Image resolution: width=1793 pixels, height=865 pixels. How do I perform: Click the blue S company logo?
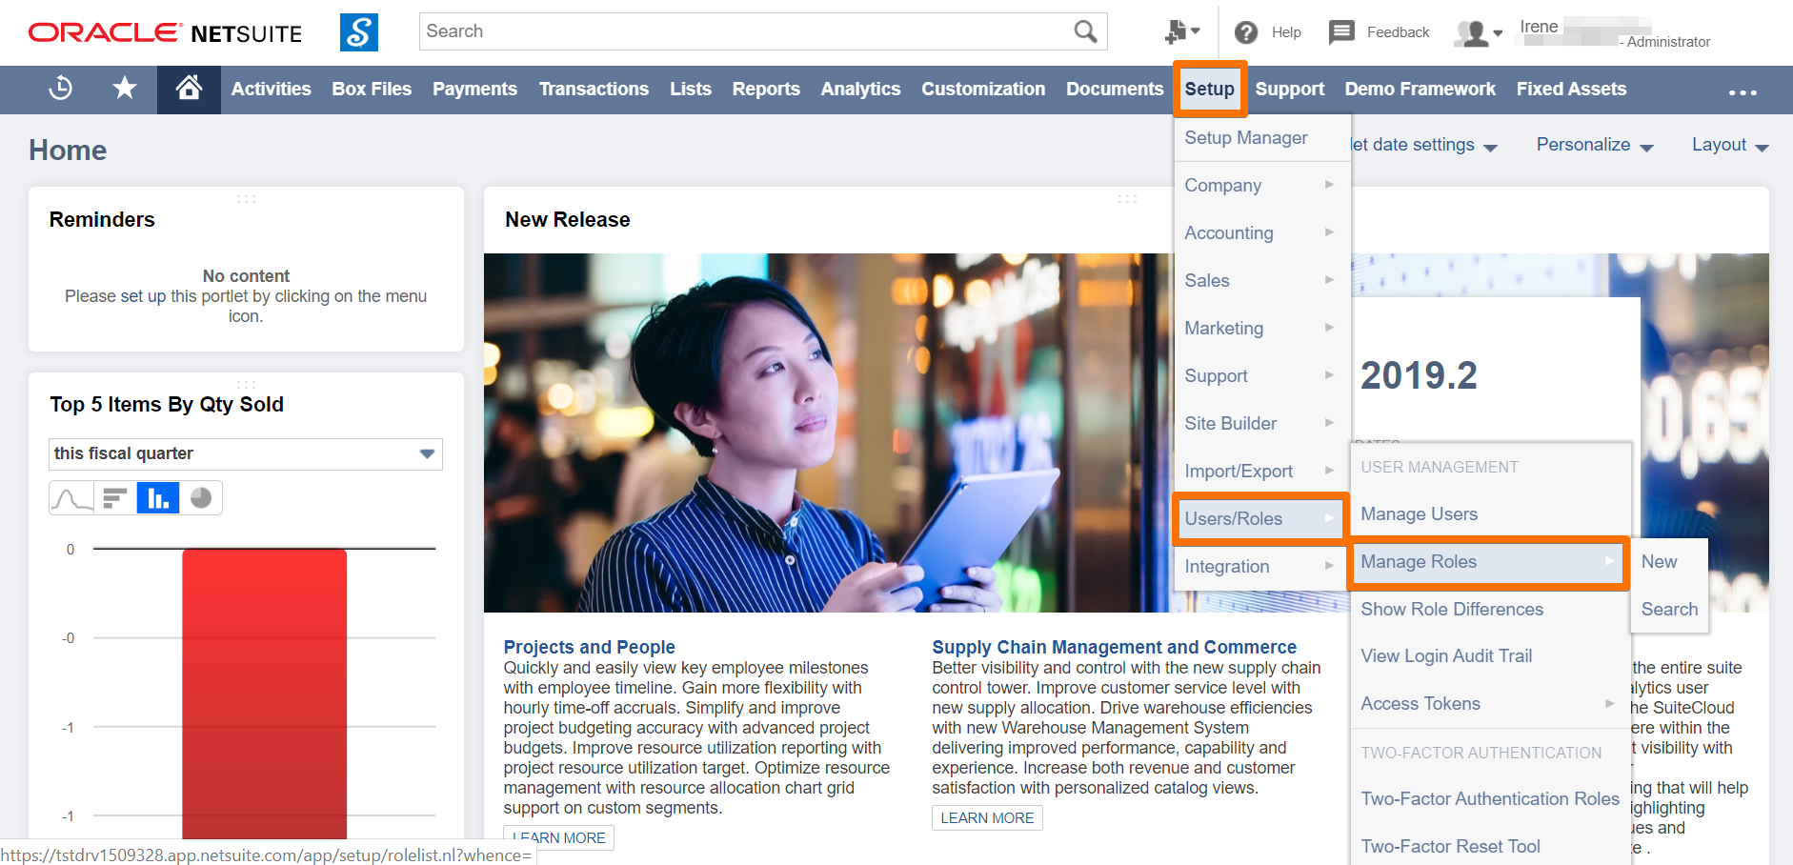359,32
